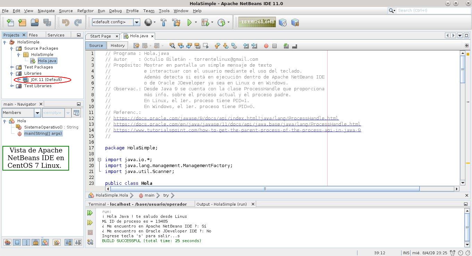Open the Run Project dropdown arrow
Screen dimensions: 472x256
coord(196,23)
